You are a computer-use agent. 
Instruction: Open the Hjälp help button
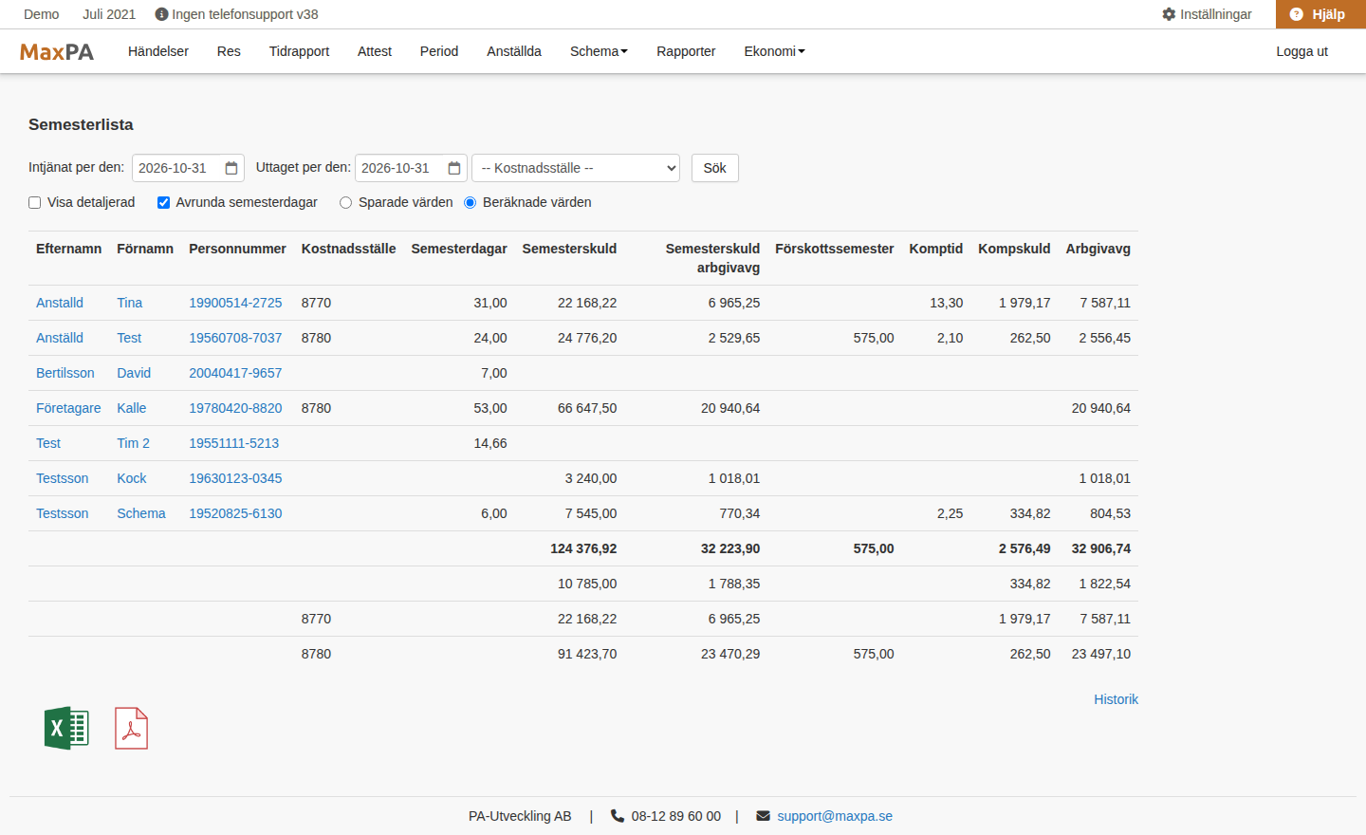click(x=1320, y=14)
